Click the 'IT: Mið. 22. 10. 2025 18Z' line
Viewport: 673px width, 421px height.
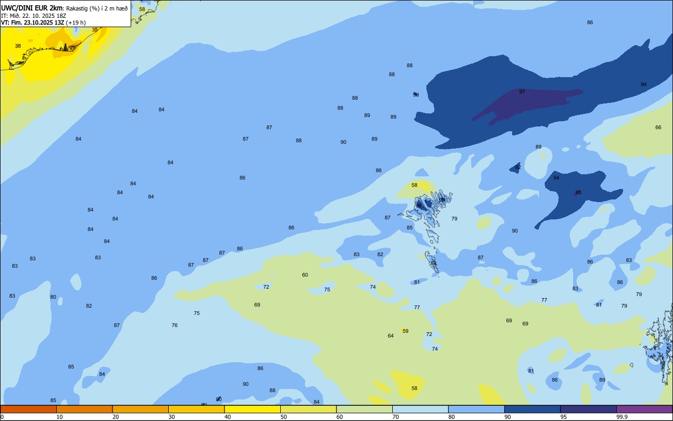(34, 16)
